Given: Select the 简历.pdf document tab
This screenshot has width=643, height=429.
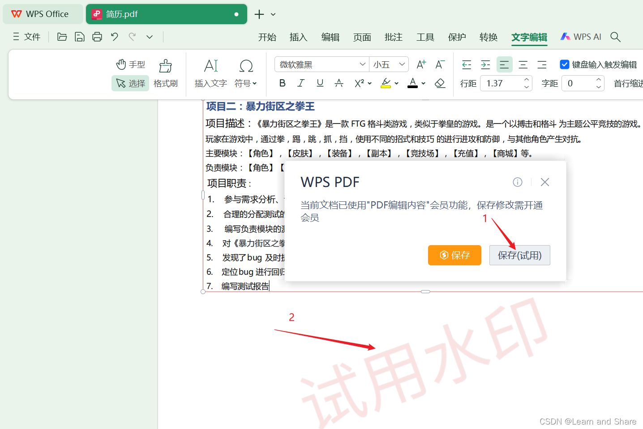Looking at the screenshot, I should (x=166, y=14).
